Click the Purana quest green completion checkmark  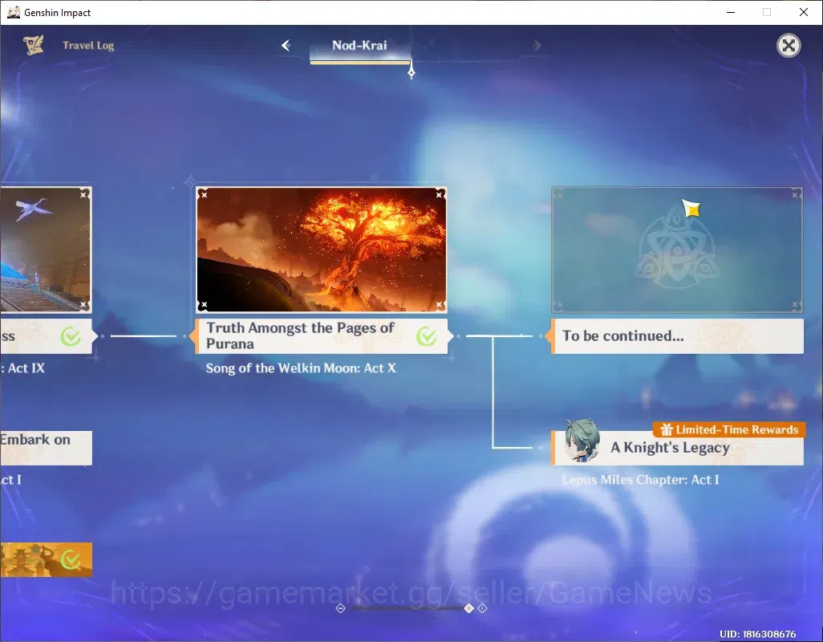(x=426, y=336)
